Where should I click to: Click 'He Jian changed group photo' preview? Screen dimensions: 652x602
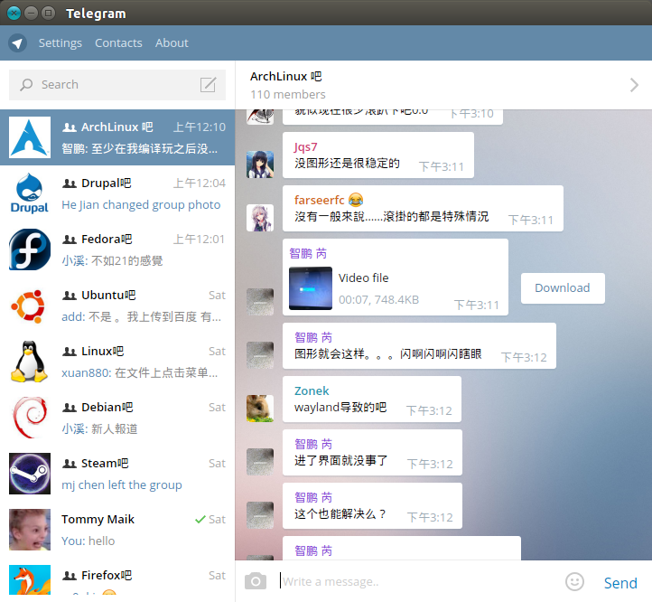click(x=141, y=205)
